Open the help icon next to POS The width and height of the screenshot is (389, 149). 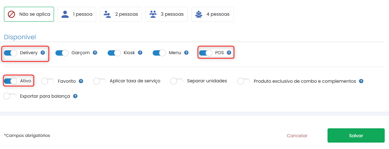tap(229, 53)
